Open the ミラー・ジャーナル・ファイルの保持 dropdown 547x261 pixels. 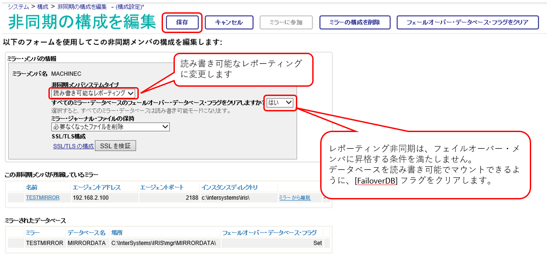pyautogui.click(x=110, y=127)
